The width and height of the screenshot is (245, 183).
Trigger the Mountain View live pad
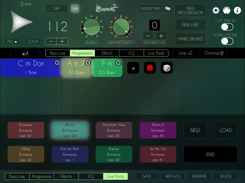(114, 130)
